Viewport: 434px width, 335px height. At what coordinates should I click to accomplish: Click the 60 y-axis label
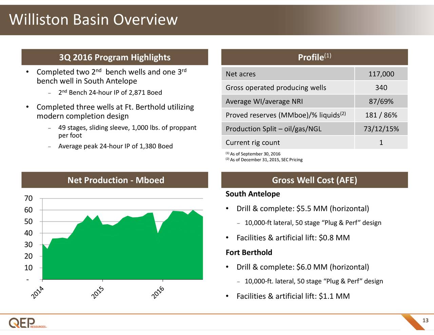(x=28, y=210)
